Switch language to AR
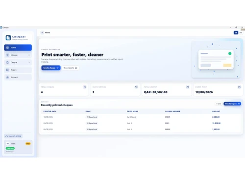245x184 pixels. (241, 33)
